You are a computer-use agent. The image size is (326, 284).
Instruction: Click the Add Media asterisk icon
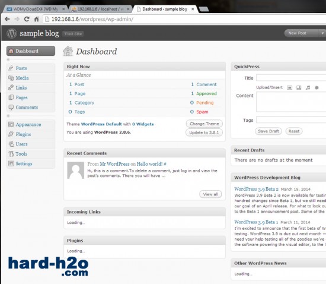(317, 88)
